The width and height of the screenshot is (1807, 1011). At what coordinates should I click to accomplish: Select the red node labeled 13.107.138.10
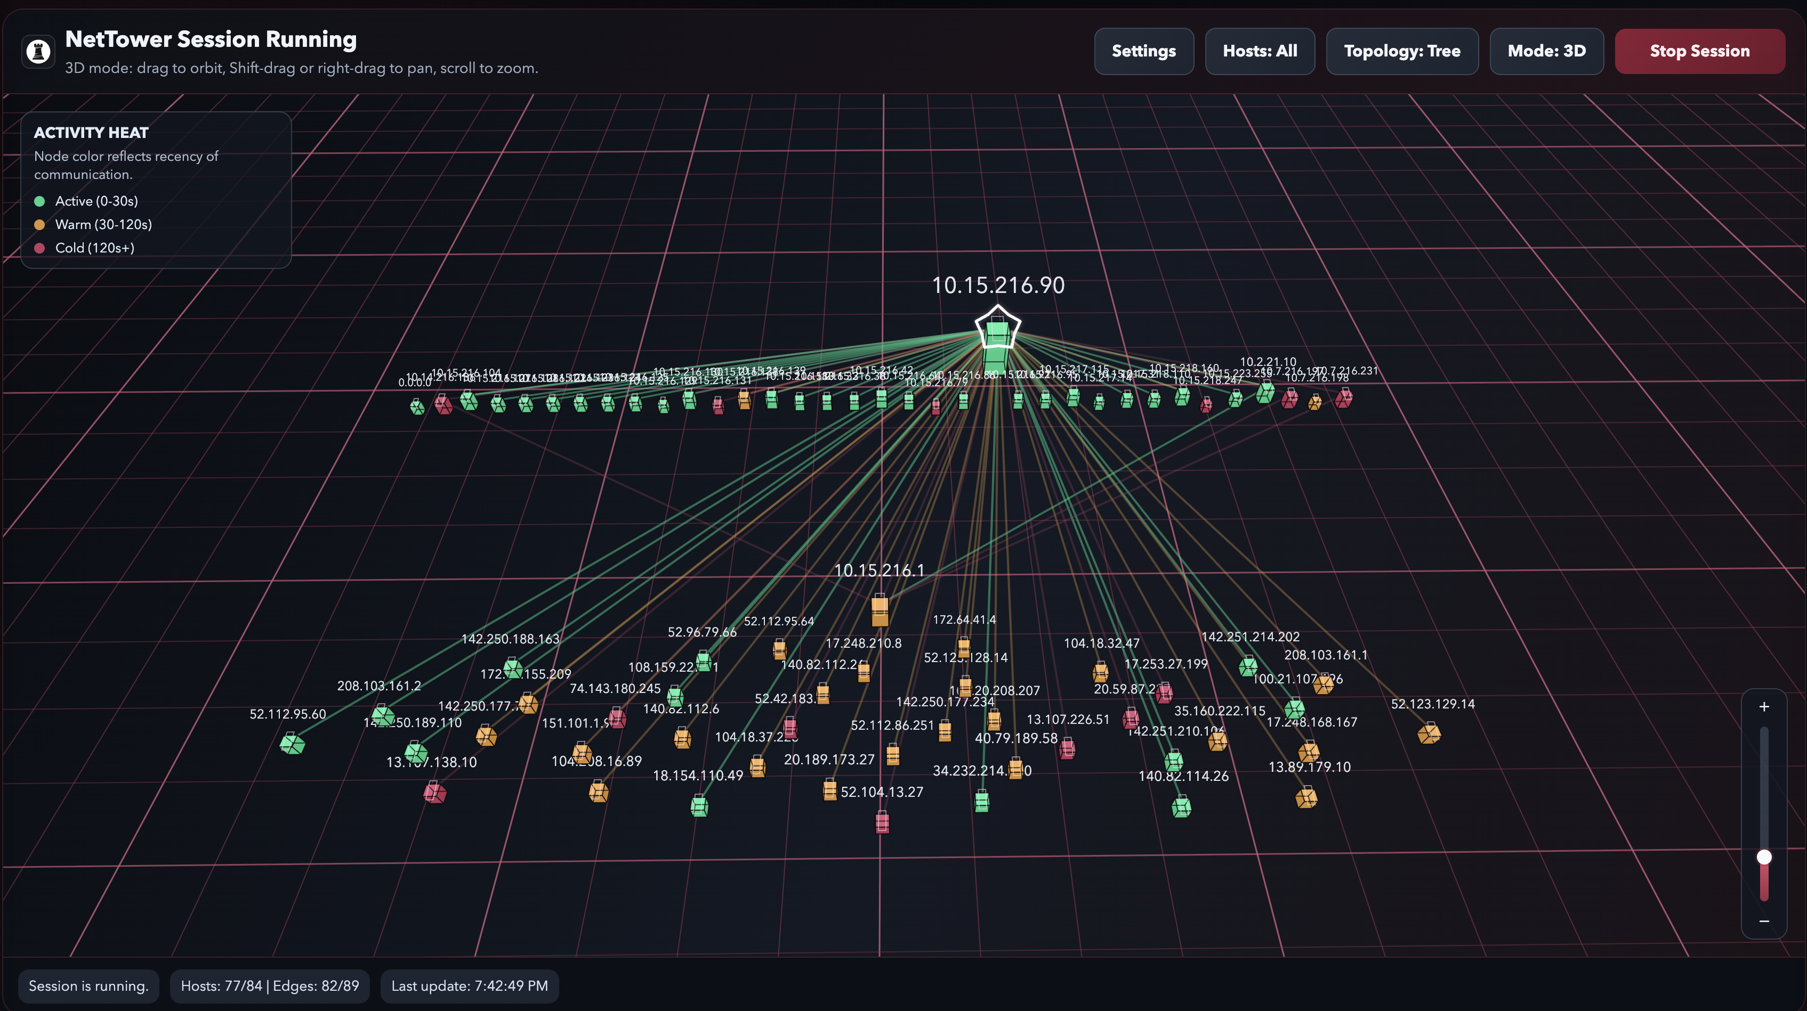point(435,793)
